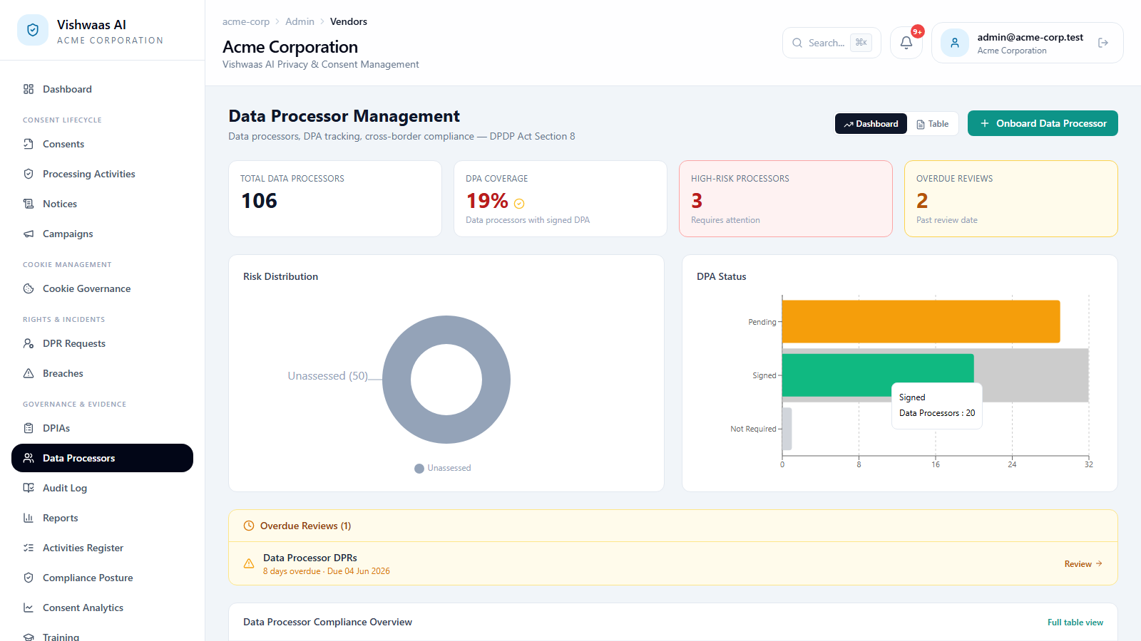The image size is (1141, 641).
Task: Open Dashboard in the sidebar
Action: click(x=102, y=89)
